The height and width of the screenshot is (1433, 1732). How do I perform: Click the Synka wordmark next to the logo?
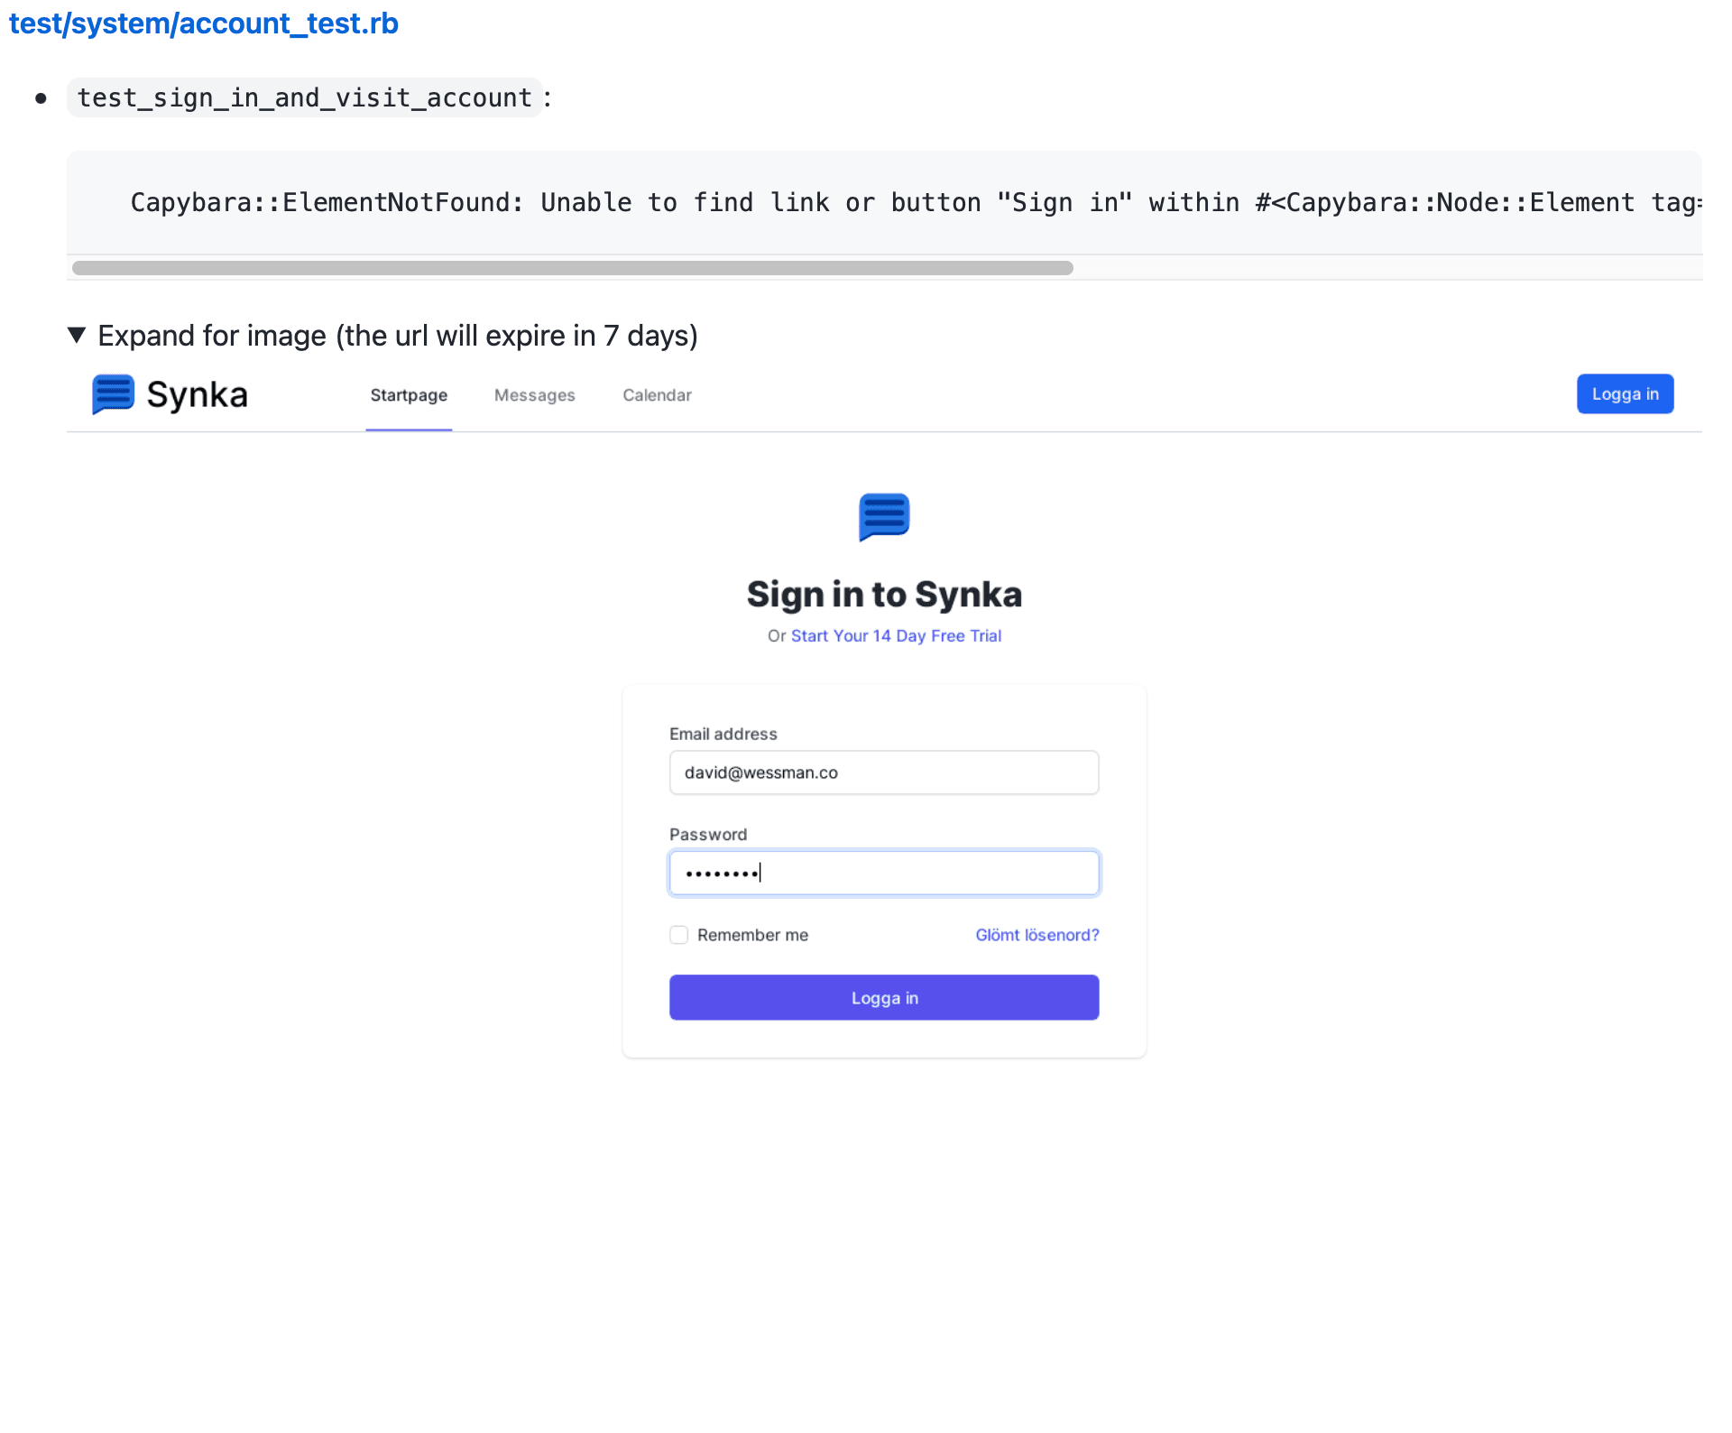[x=198, y=394]
